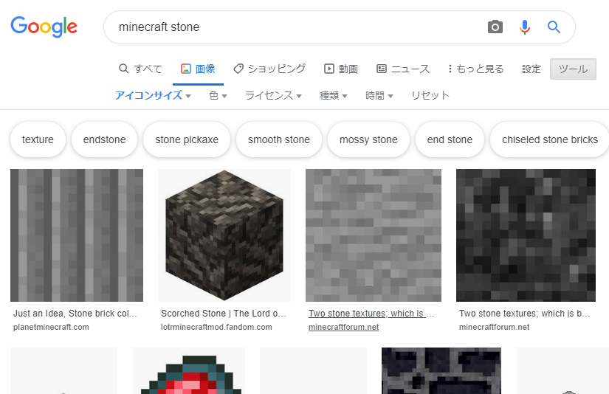Open search by image camera icon

495,27
